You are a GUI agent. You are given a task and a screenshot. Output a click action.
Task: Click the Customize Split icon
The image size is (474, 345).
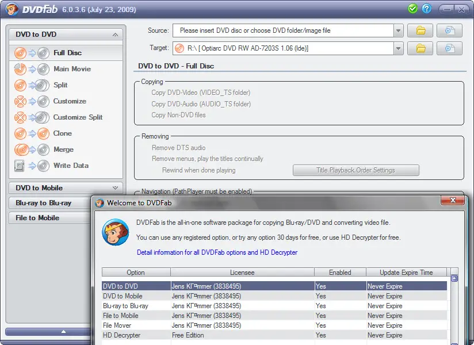[32, 117]
